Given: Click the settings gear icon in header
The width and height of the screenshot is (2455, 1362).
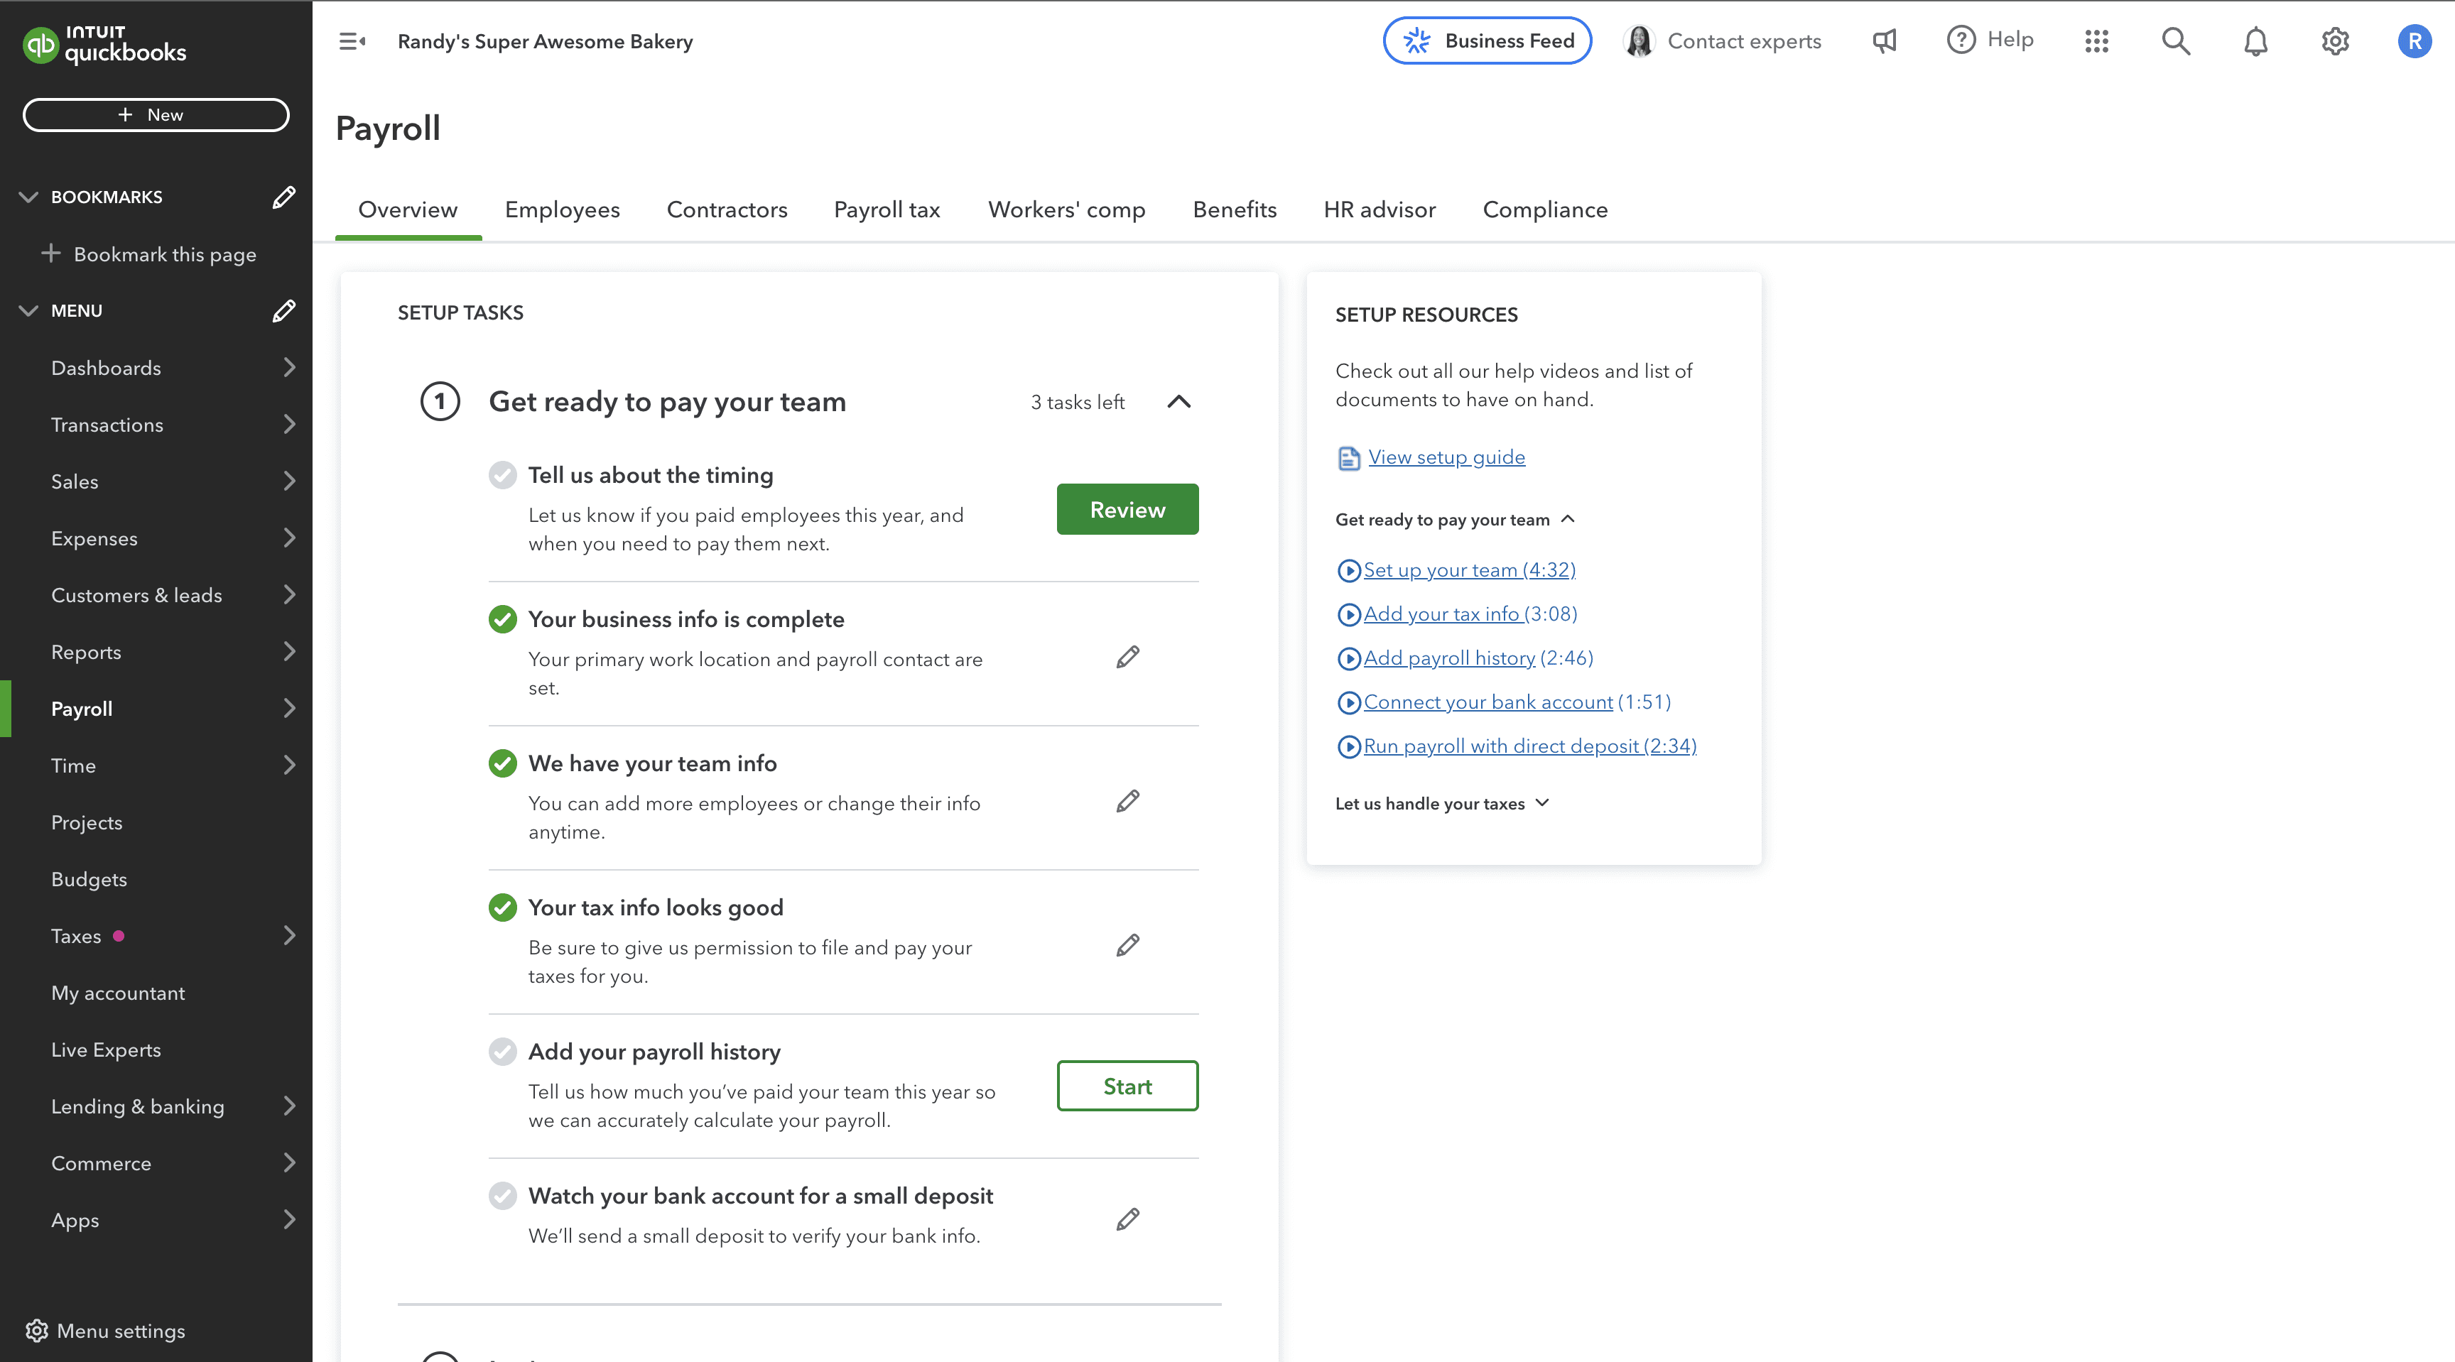Looking at the screenshot, I should click(x=2334, y=41).
